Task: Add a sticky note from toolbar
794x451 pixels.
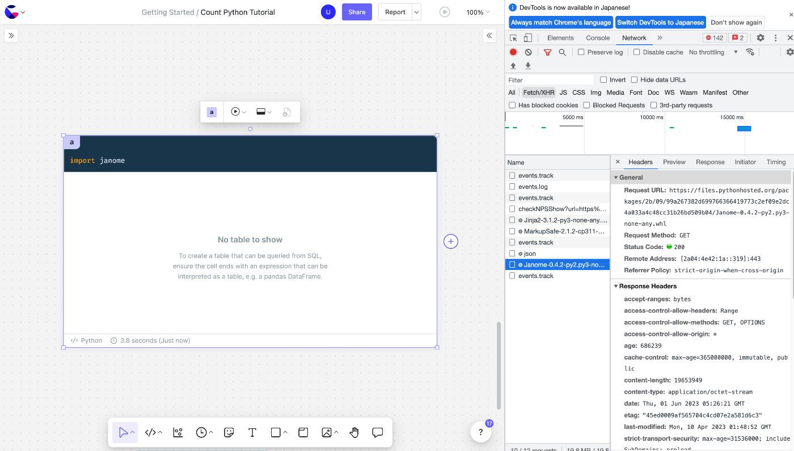Action: pos(229,432)
